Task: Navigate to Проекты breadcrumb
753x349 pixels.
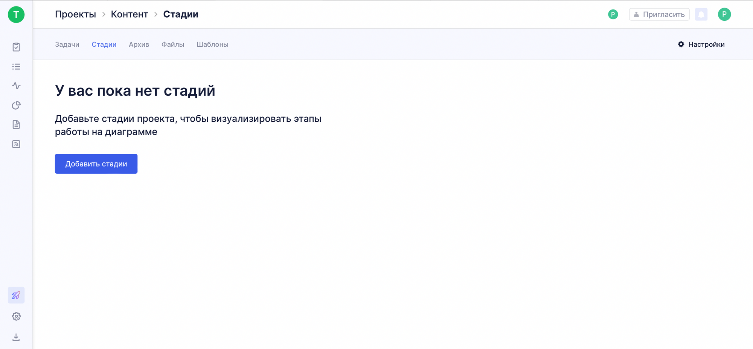Action: click(75, 14)
